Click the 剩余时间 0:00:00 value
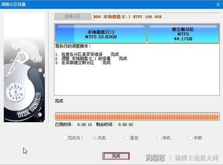Screen dimensions: 223x165 [x=126, y=125]
